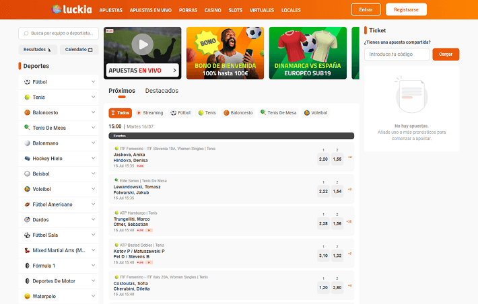
Task: Open Casino from the top menu
Action: pos(213,11)
